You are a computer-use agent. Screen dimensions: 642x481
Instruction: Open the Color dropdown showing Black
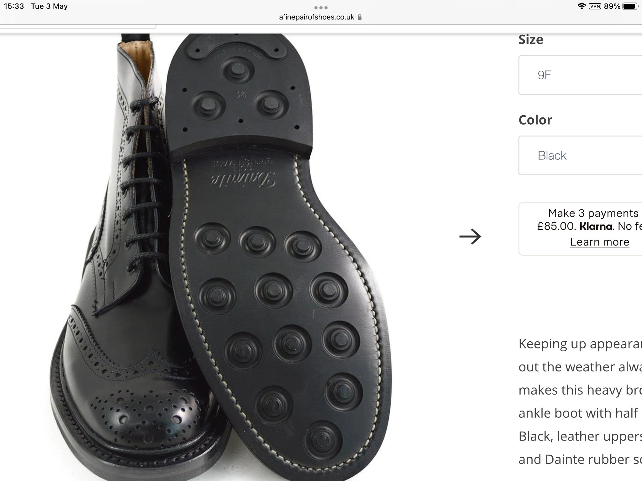point(580,155)
